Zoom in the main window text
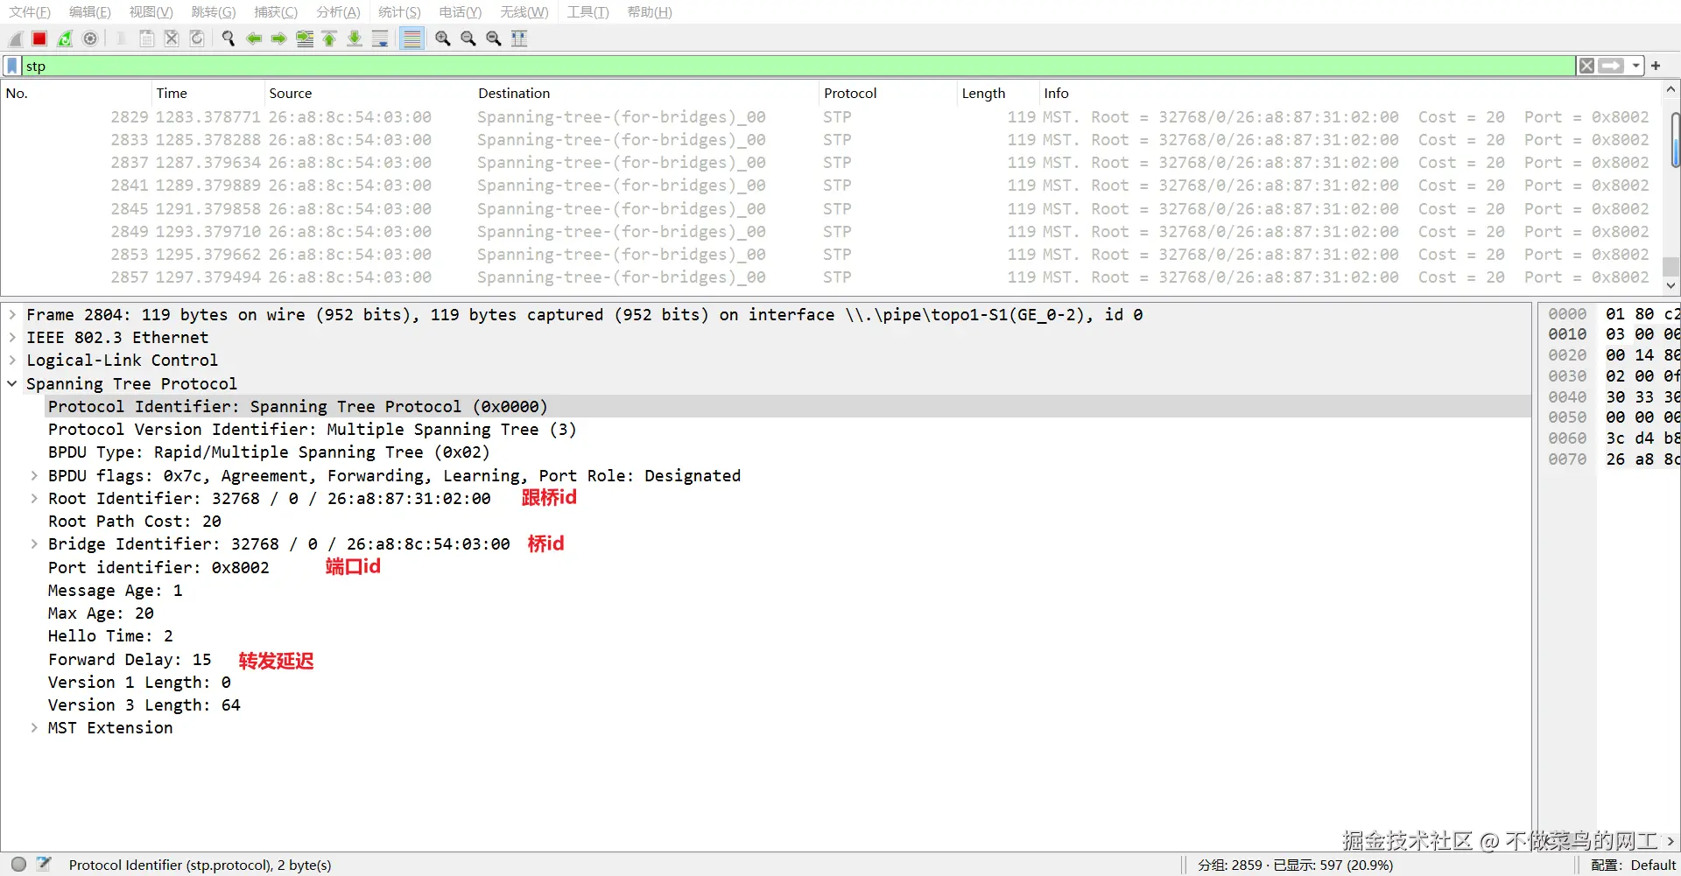1681x876 pixels. (x=443, y=39)
